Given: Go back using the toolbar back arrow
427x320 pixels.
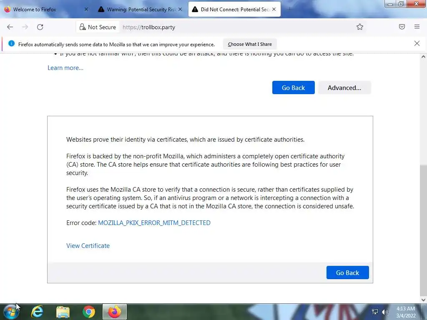Looking at the screenshot, I should pos(10,27).
